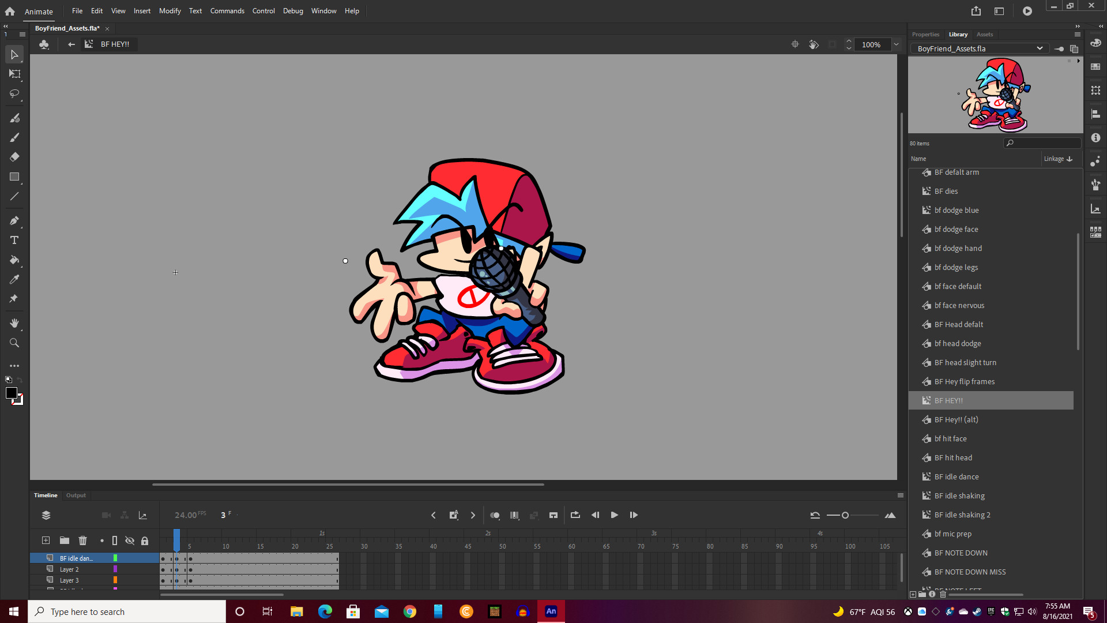This screenshot has width=1107, height=623.
Task: Open the Edit Toolbar three-dots menu
Action: [14, 366]
